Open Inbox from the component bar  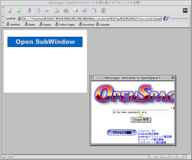tap(162, 156)
